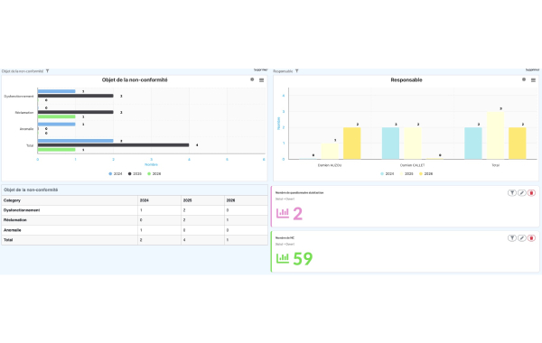This screenshot has height=343, width=542.
Task: Filter the pink satisfaction questionnaire counter card
Action: tap(512, 193)
